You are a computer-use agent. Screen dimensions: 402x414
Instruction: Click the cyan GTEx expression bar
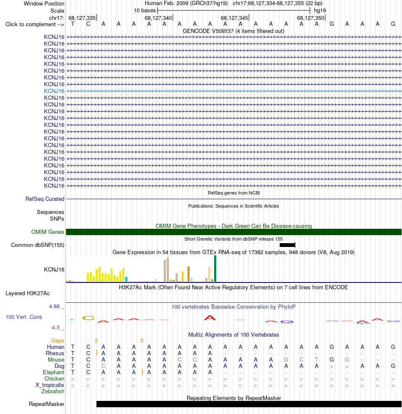point(126,280)
